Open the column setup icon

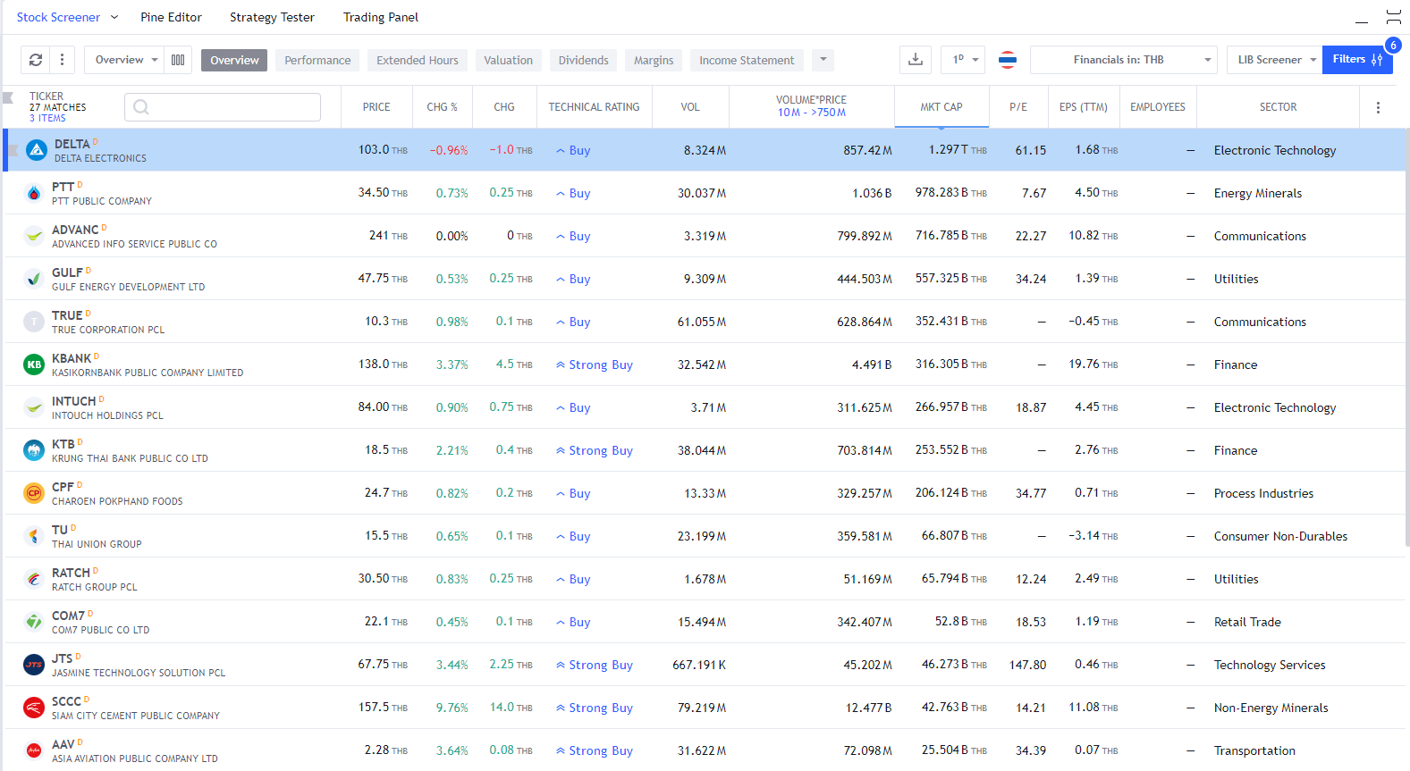[x=178, y=60]
